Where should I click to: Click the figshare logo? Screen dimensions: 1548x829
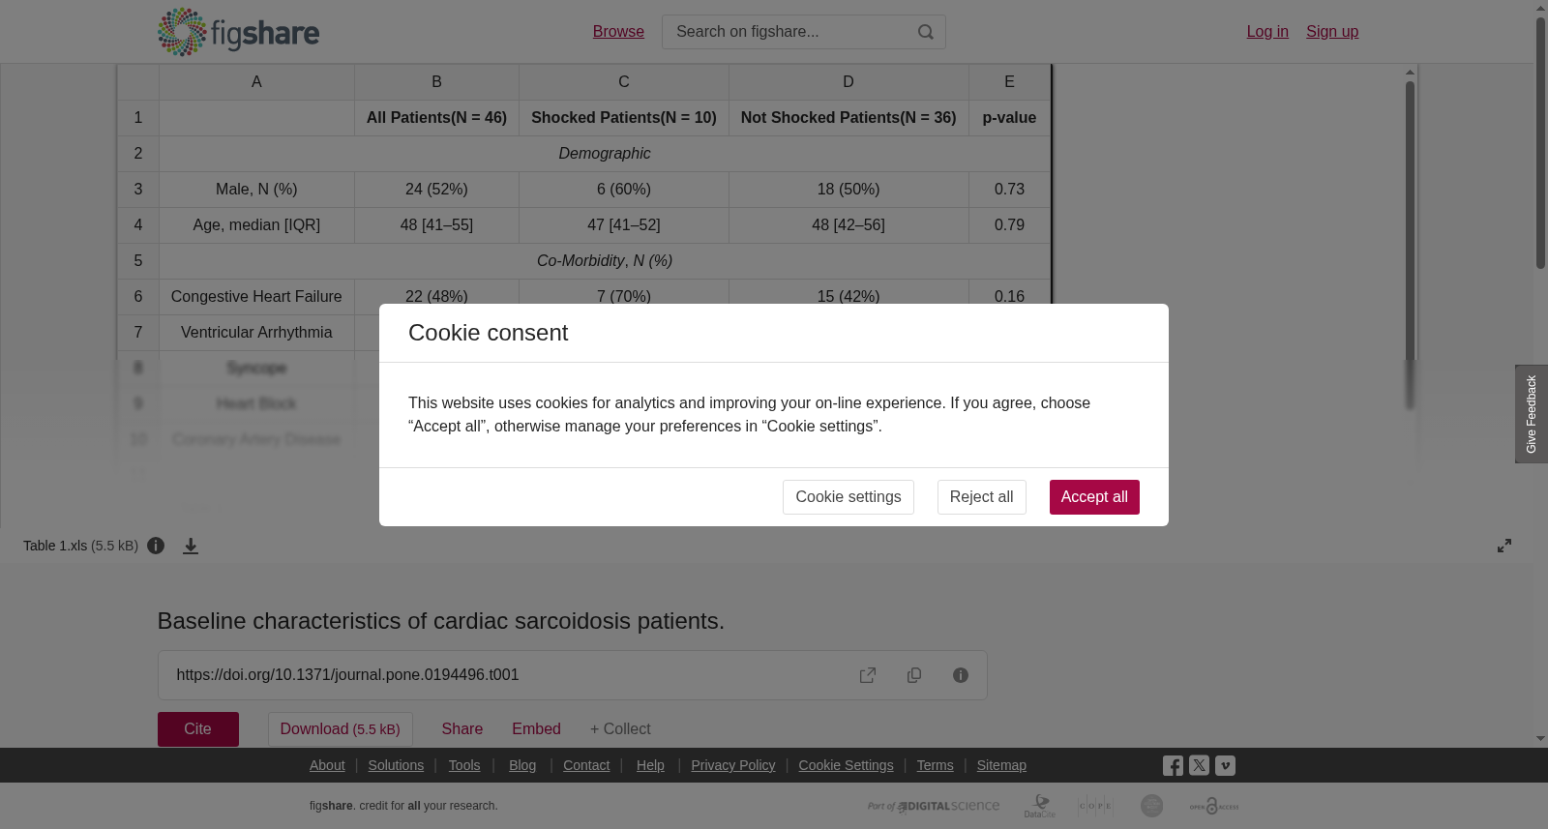click(x=238, y=32)
